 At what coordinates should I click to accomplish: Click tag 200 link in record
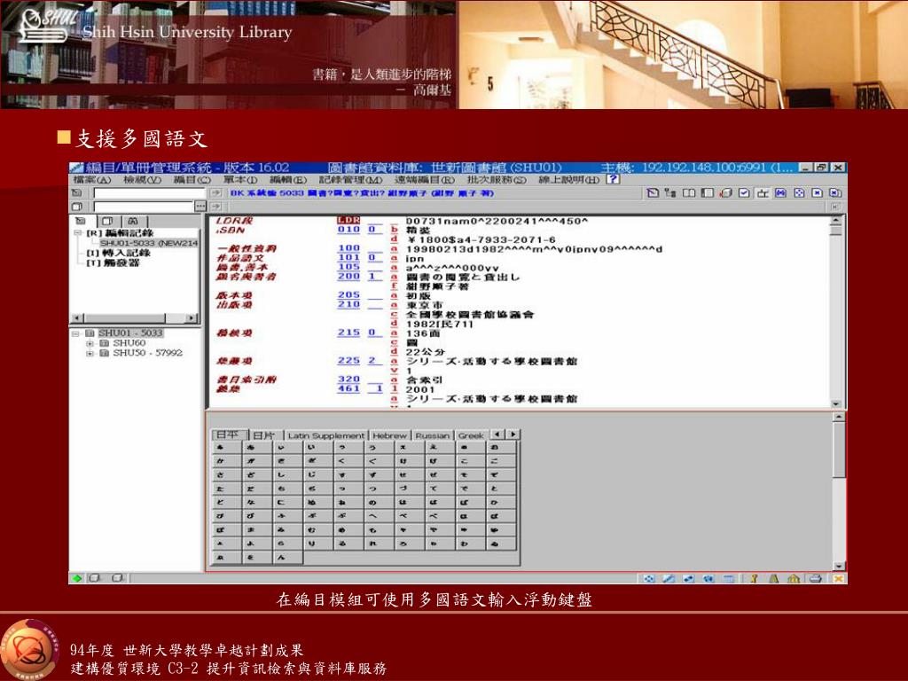[x=348, y=277]
